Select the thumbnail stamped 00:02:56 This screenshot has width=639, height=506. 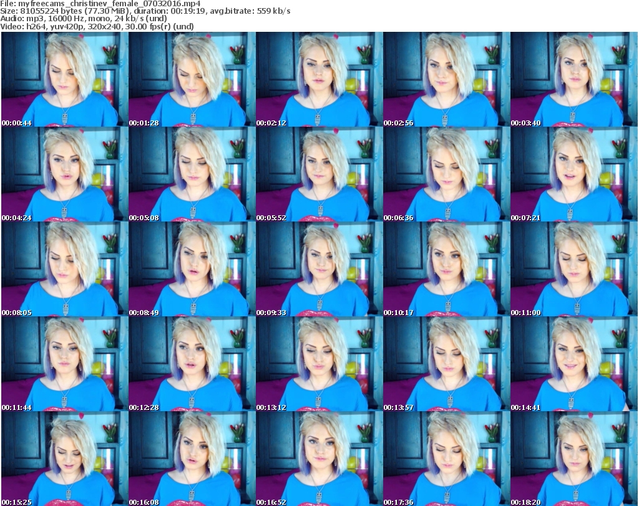(446, 79)
